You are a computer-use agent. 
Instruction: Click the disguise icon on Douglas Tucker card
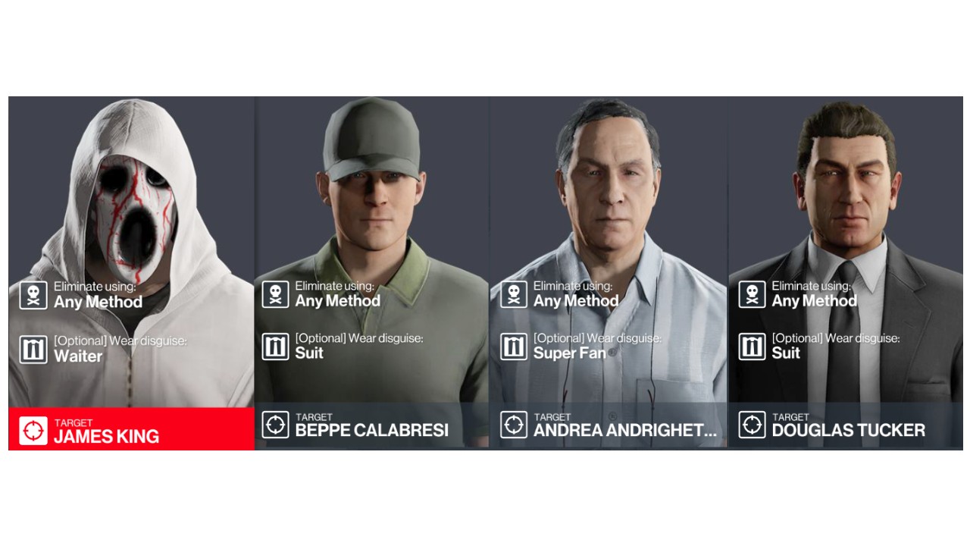[x=752, y=347]
